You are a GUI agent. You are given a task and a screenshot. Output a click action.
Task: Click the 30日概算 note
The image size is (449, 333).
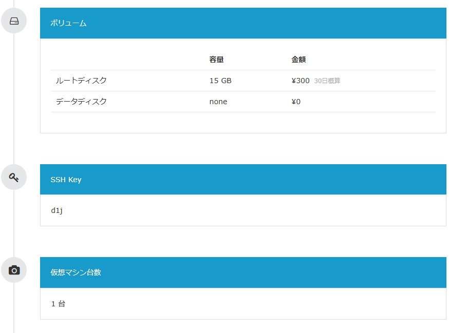click(327, 81)
